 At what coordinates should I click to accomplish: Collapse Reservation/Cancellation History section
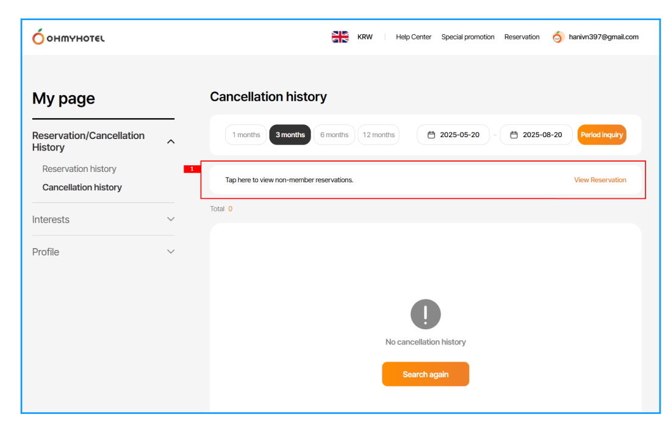tap(171, 141)
